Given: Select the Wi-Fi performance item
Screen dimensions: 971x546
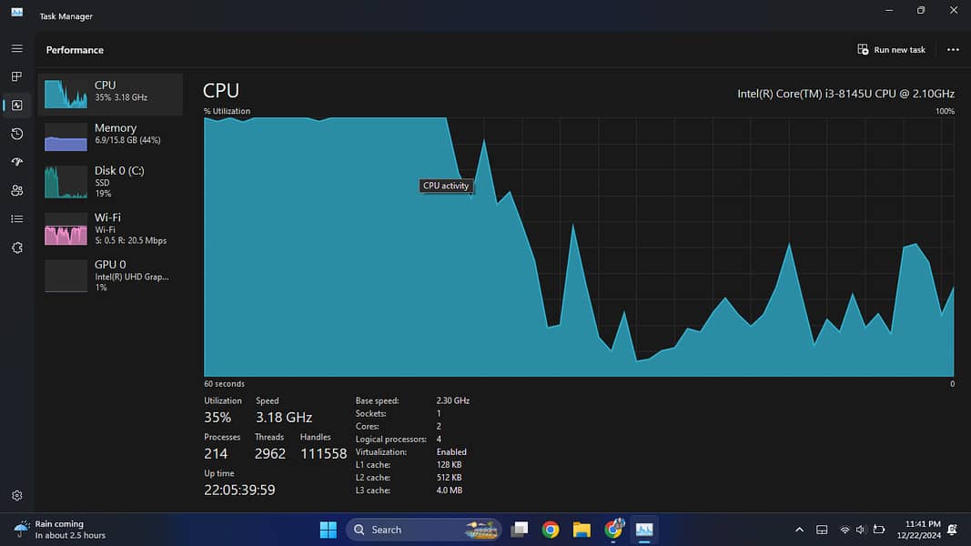Looking at the screenshot, I should (110, 228).
